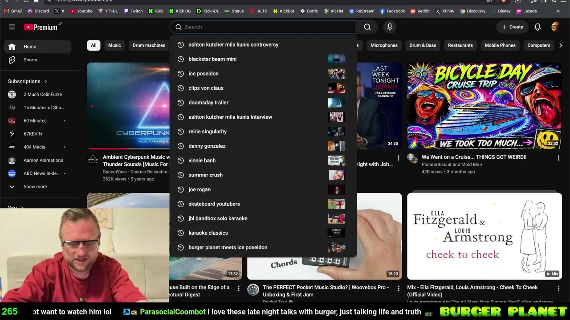Select the Computers filter chip

pyautogui.click(x=539, y=45)
